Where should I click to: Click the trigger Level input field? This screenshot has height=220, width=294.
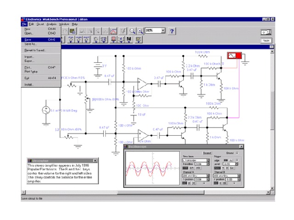[229, 164]
